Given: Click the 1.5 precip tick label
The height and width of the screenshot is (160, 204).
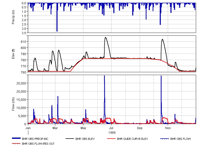Looking at the screenshot, I should click(24, 16).
